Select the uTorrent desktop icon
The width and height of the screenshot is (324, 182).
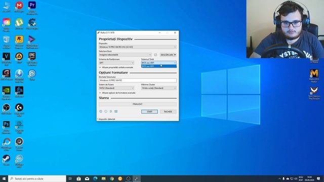coord(19,24)
